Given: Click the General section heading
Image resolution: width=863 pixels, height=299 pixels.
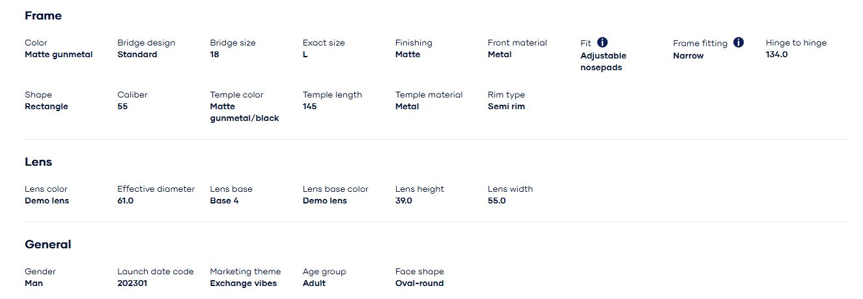Looking at the screenshot, I should pyautogui.click(x=48, y=244).
